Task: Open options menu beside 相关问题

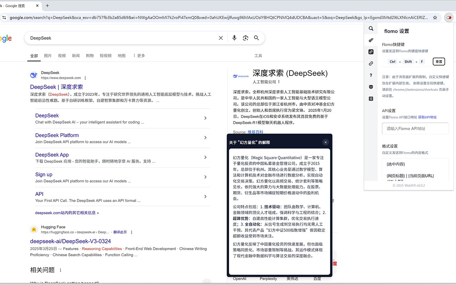Action: [61, 270]
